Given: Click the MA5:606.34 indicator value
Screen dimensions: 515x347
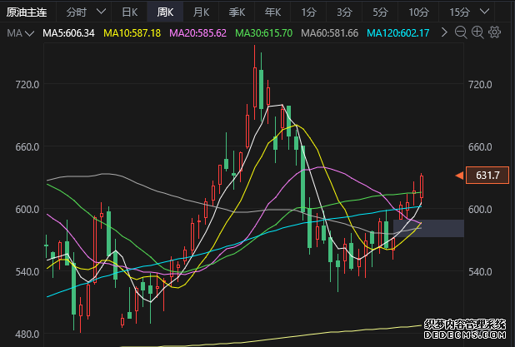Looking at the screenshot, I should [68, 33].
